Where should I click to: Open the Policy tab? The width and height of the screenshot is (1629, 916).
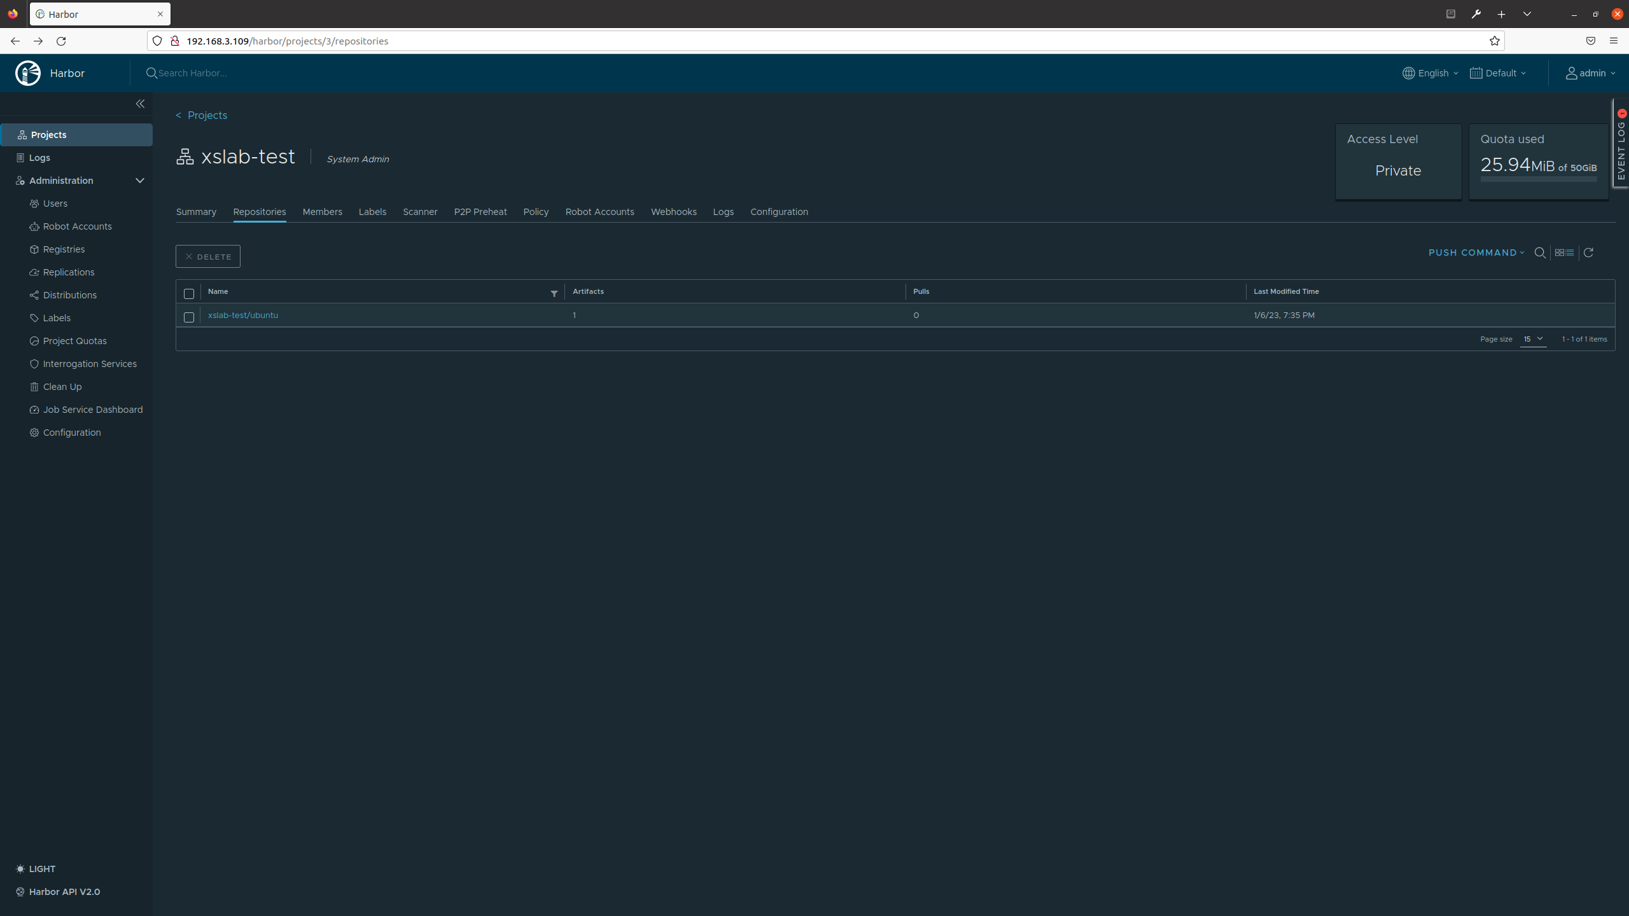coord(536,212)
